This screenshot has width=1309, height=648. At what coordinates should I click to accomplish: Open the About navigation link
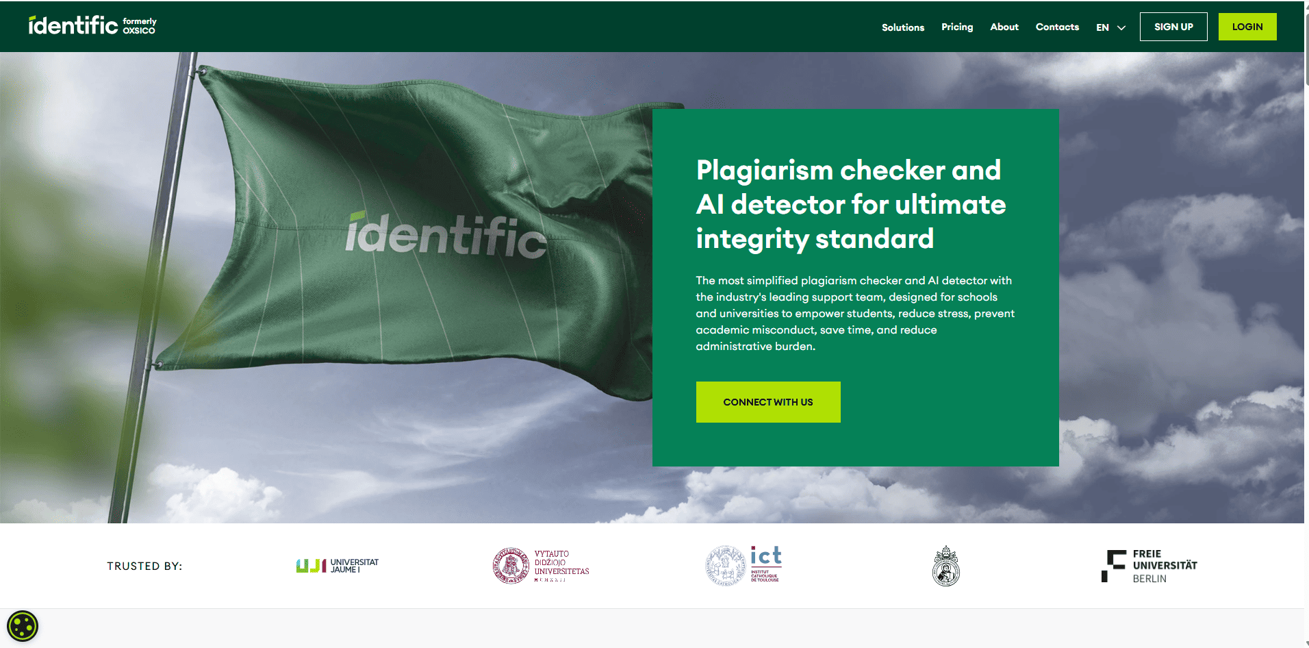1004,27
